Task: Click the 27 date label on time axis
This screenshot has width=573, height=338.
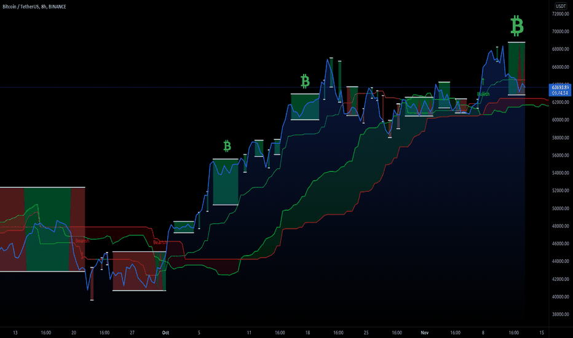Action: pyautogui.click(x=132, y=332)
